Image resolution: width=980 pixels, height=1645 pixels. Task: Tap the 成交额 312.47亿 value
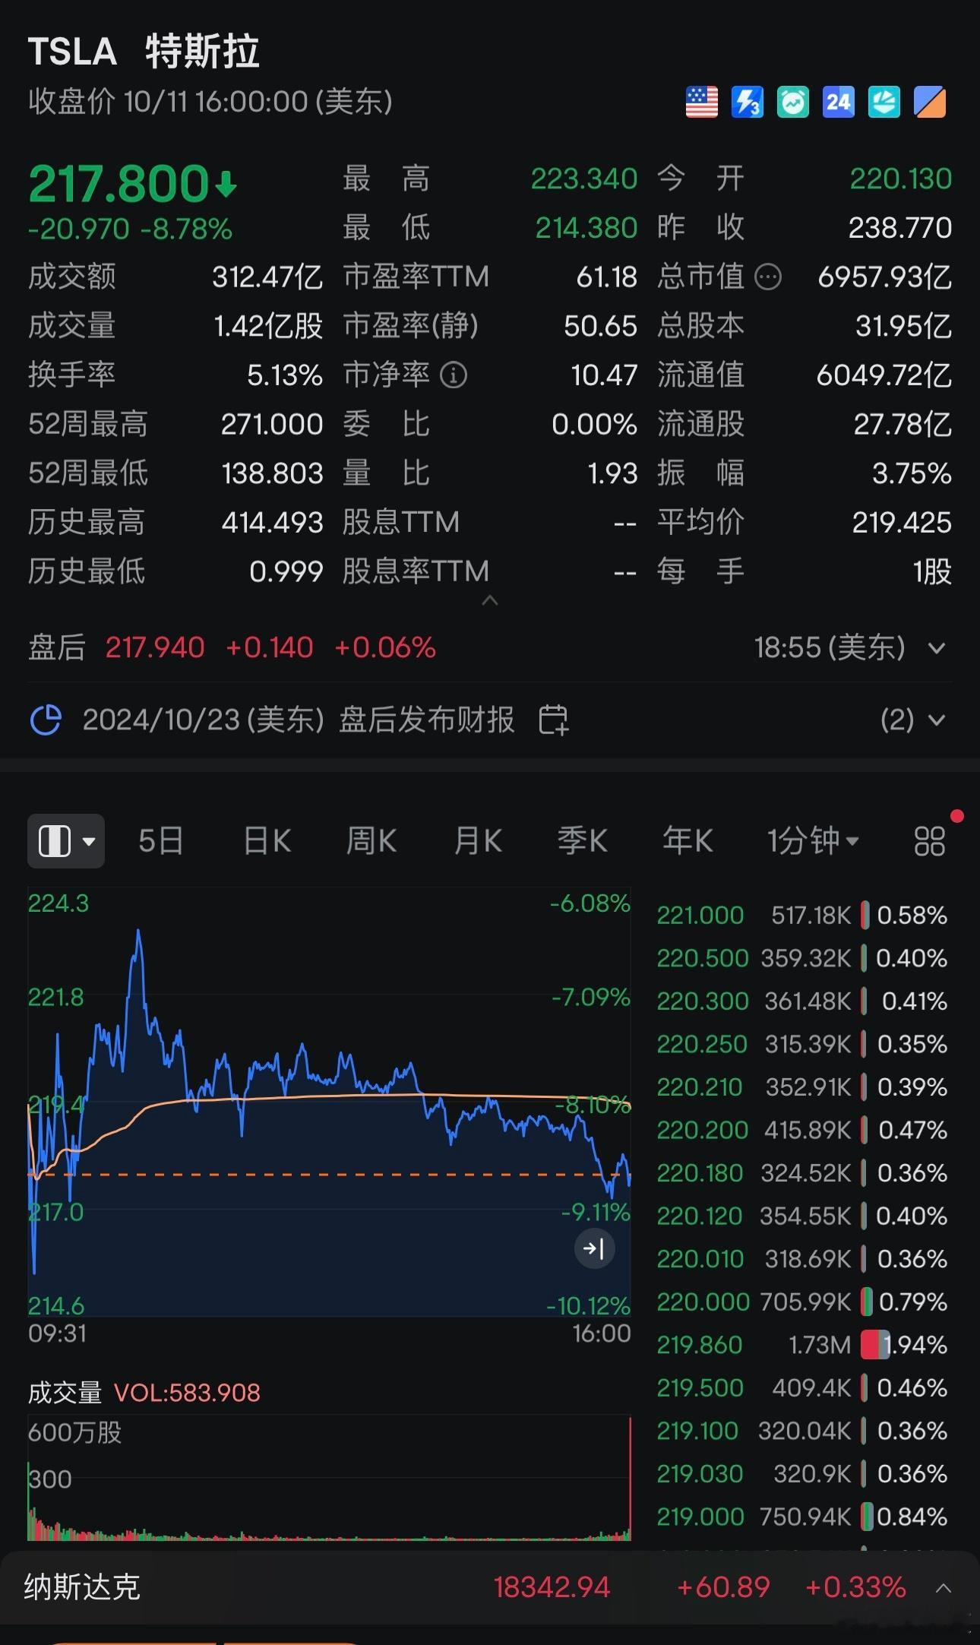(267, 277)
